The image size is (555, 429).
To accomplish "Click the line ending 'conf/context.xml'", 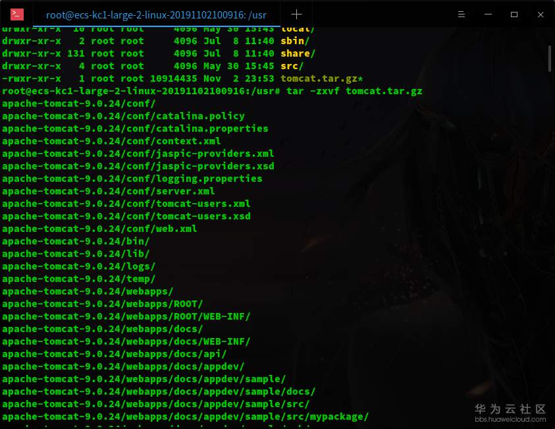I will point(111,141).
